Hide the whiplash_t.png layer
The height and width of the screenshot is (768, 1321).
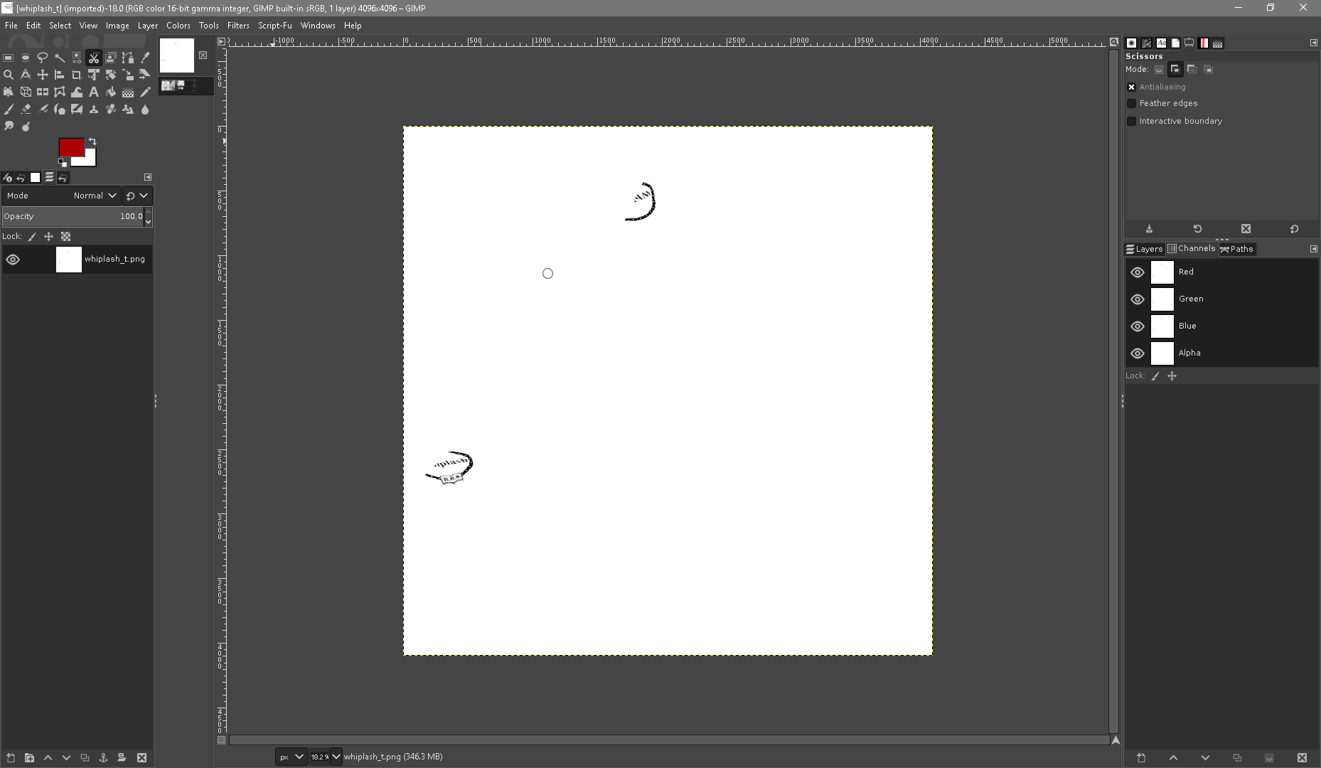pyautogui.click(x=13, y=260)
